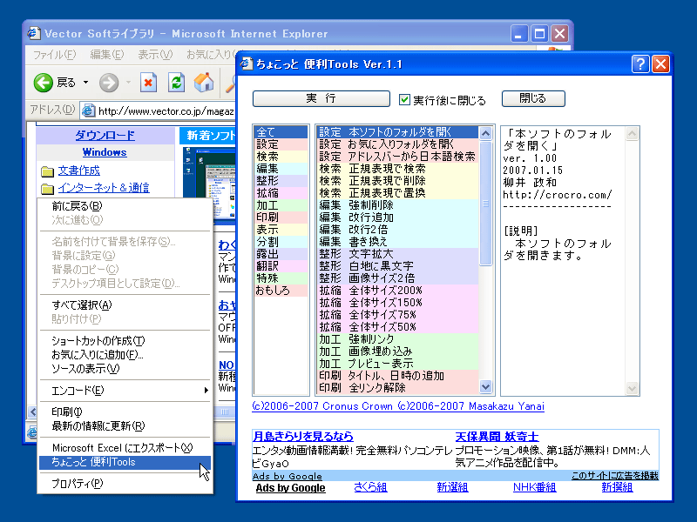This screenshot has width=697, height=522.
Task: Choose プロパティ in the context menu
Action: coord(125,484)
